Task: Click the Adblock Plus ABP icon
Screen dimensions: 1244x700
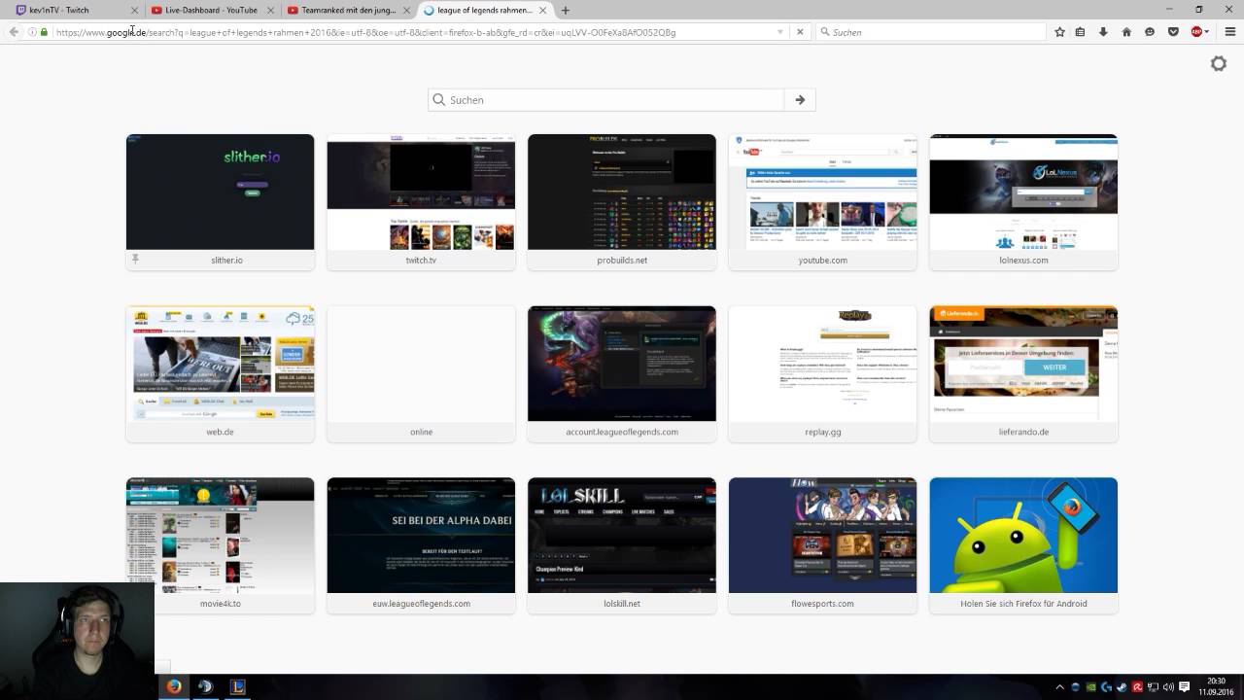Action: (1196, 32)
